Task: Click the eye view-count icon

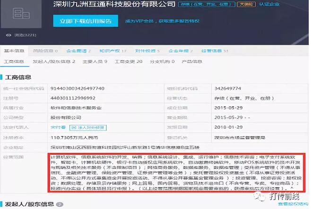Action: [9, 35]
